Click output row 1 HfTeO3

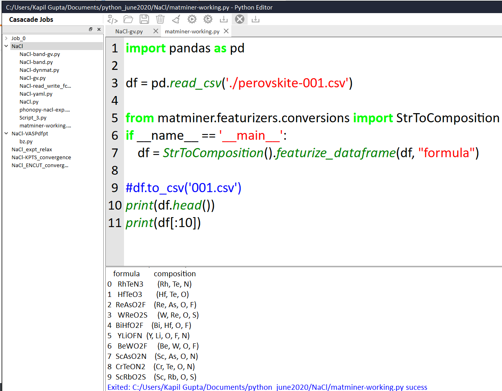(x=148, y=295)
